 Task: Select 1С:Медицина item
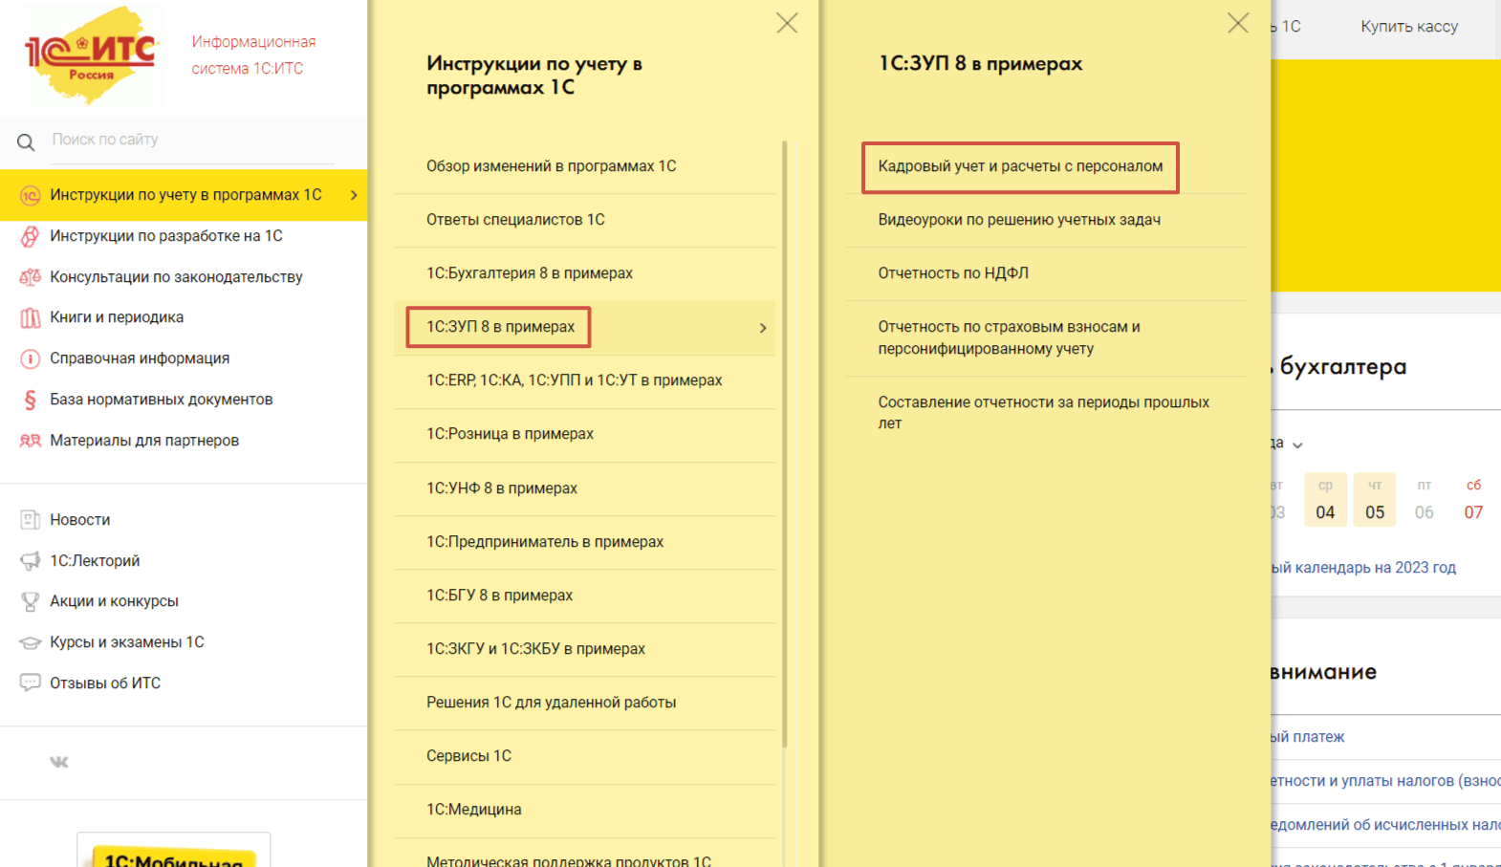(x=584, y=810)
